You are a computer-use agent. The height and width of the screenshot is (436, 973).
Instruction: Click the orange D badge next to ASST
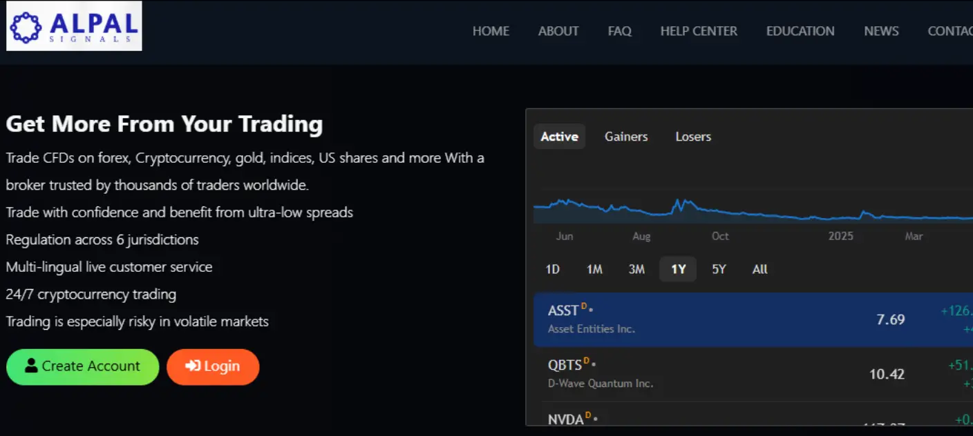pyautogui.click(x=584, y=306)
